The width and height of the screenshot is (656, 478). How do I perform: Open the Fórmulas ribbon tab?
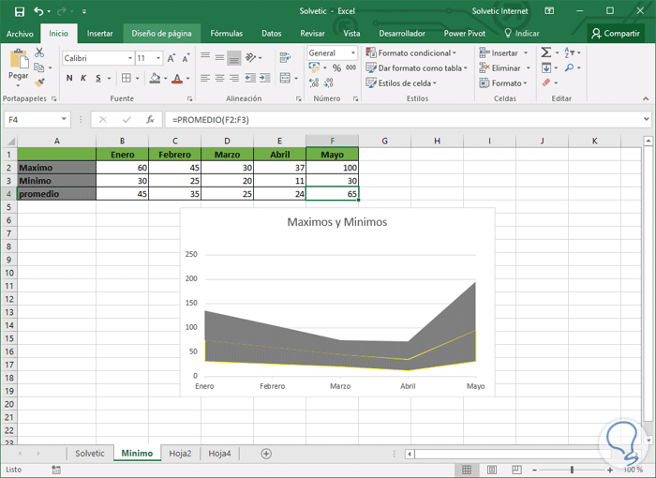[226, 33]
